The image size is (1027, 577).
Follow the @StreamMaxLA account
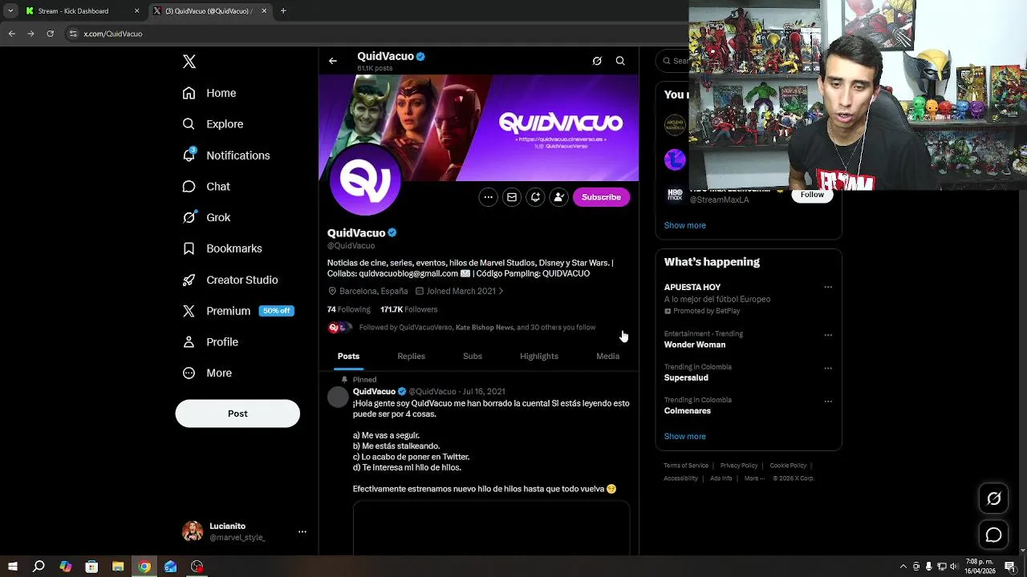click(812, 195)
